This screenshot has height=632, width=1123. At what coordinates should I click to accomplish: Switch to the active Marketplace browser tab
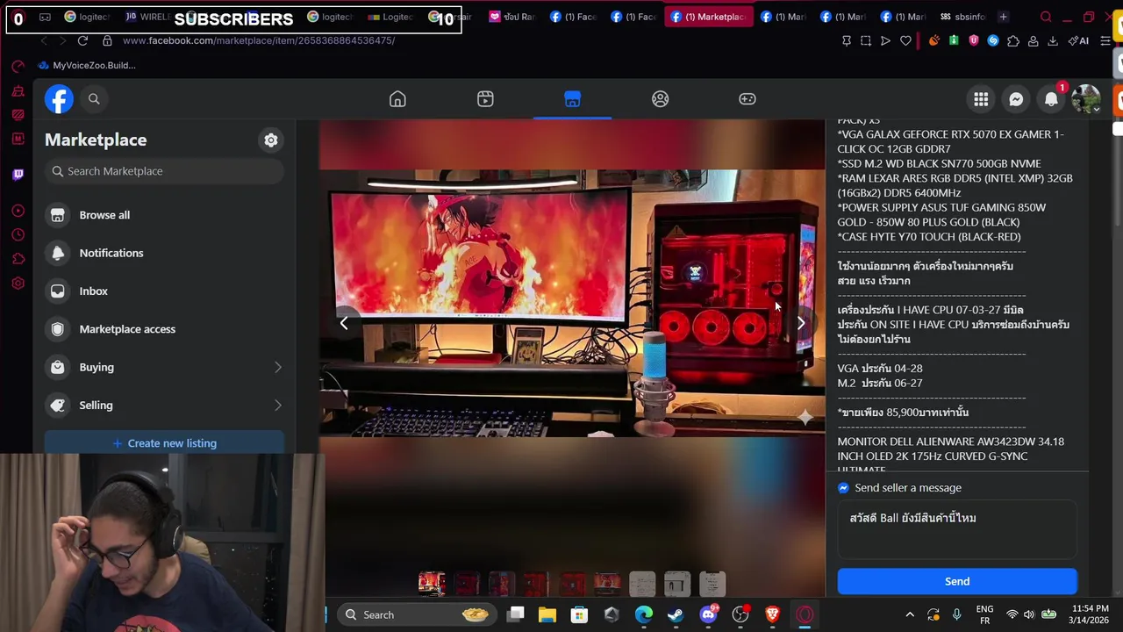click(x=709, y=17)
